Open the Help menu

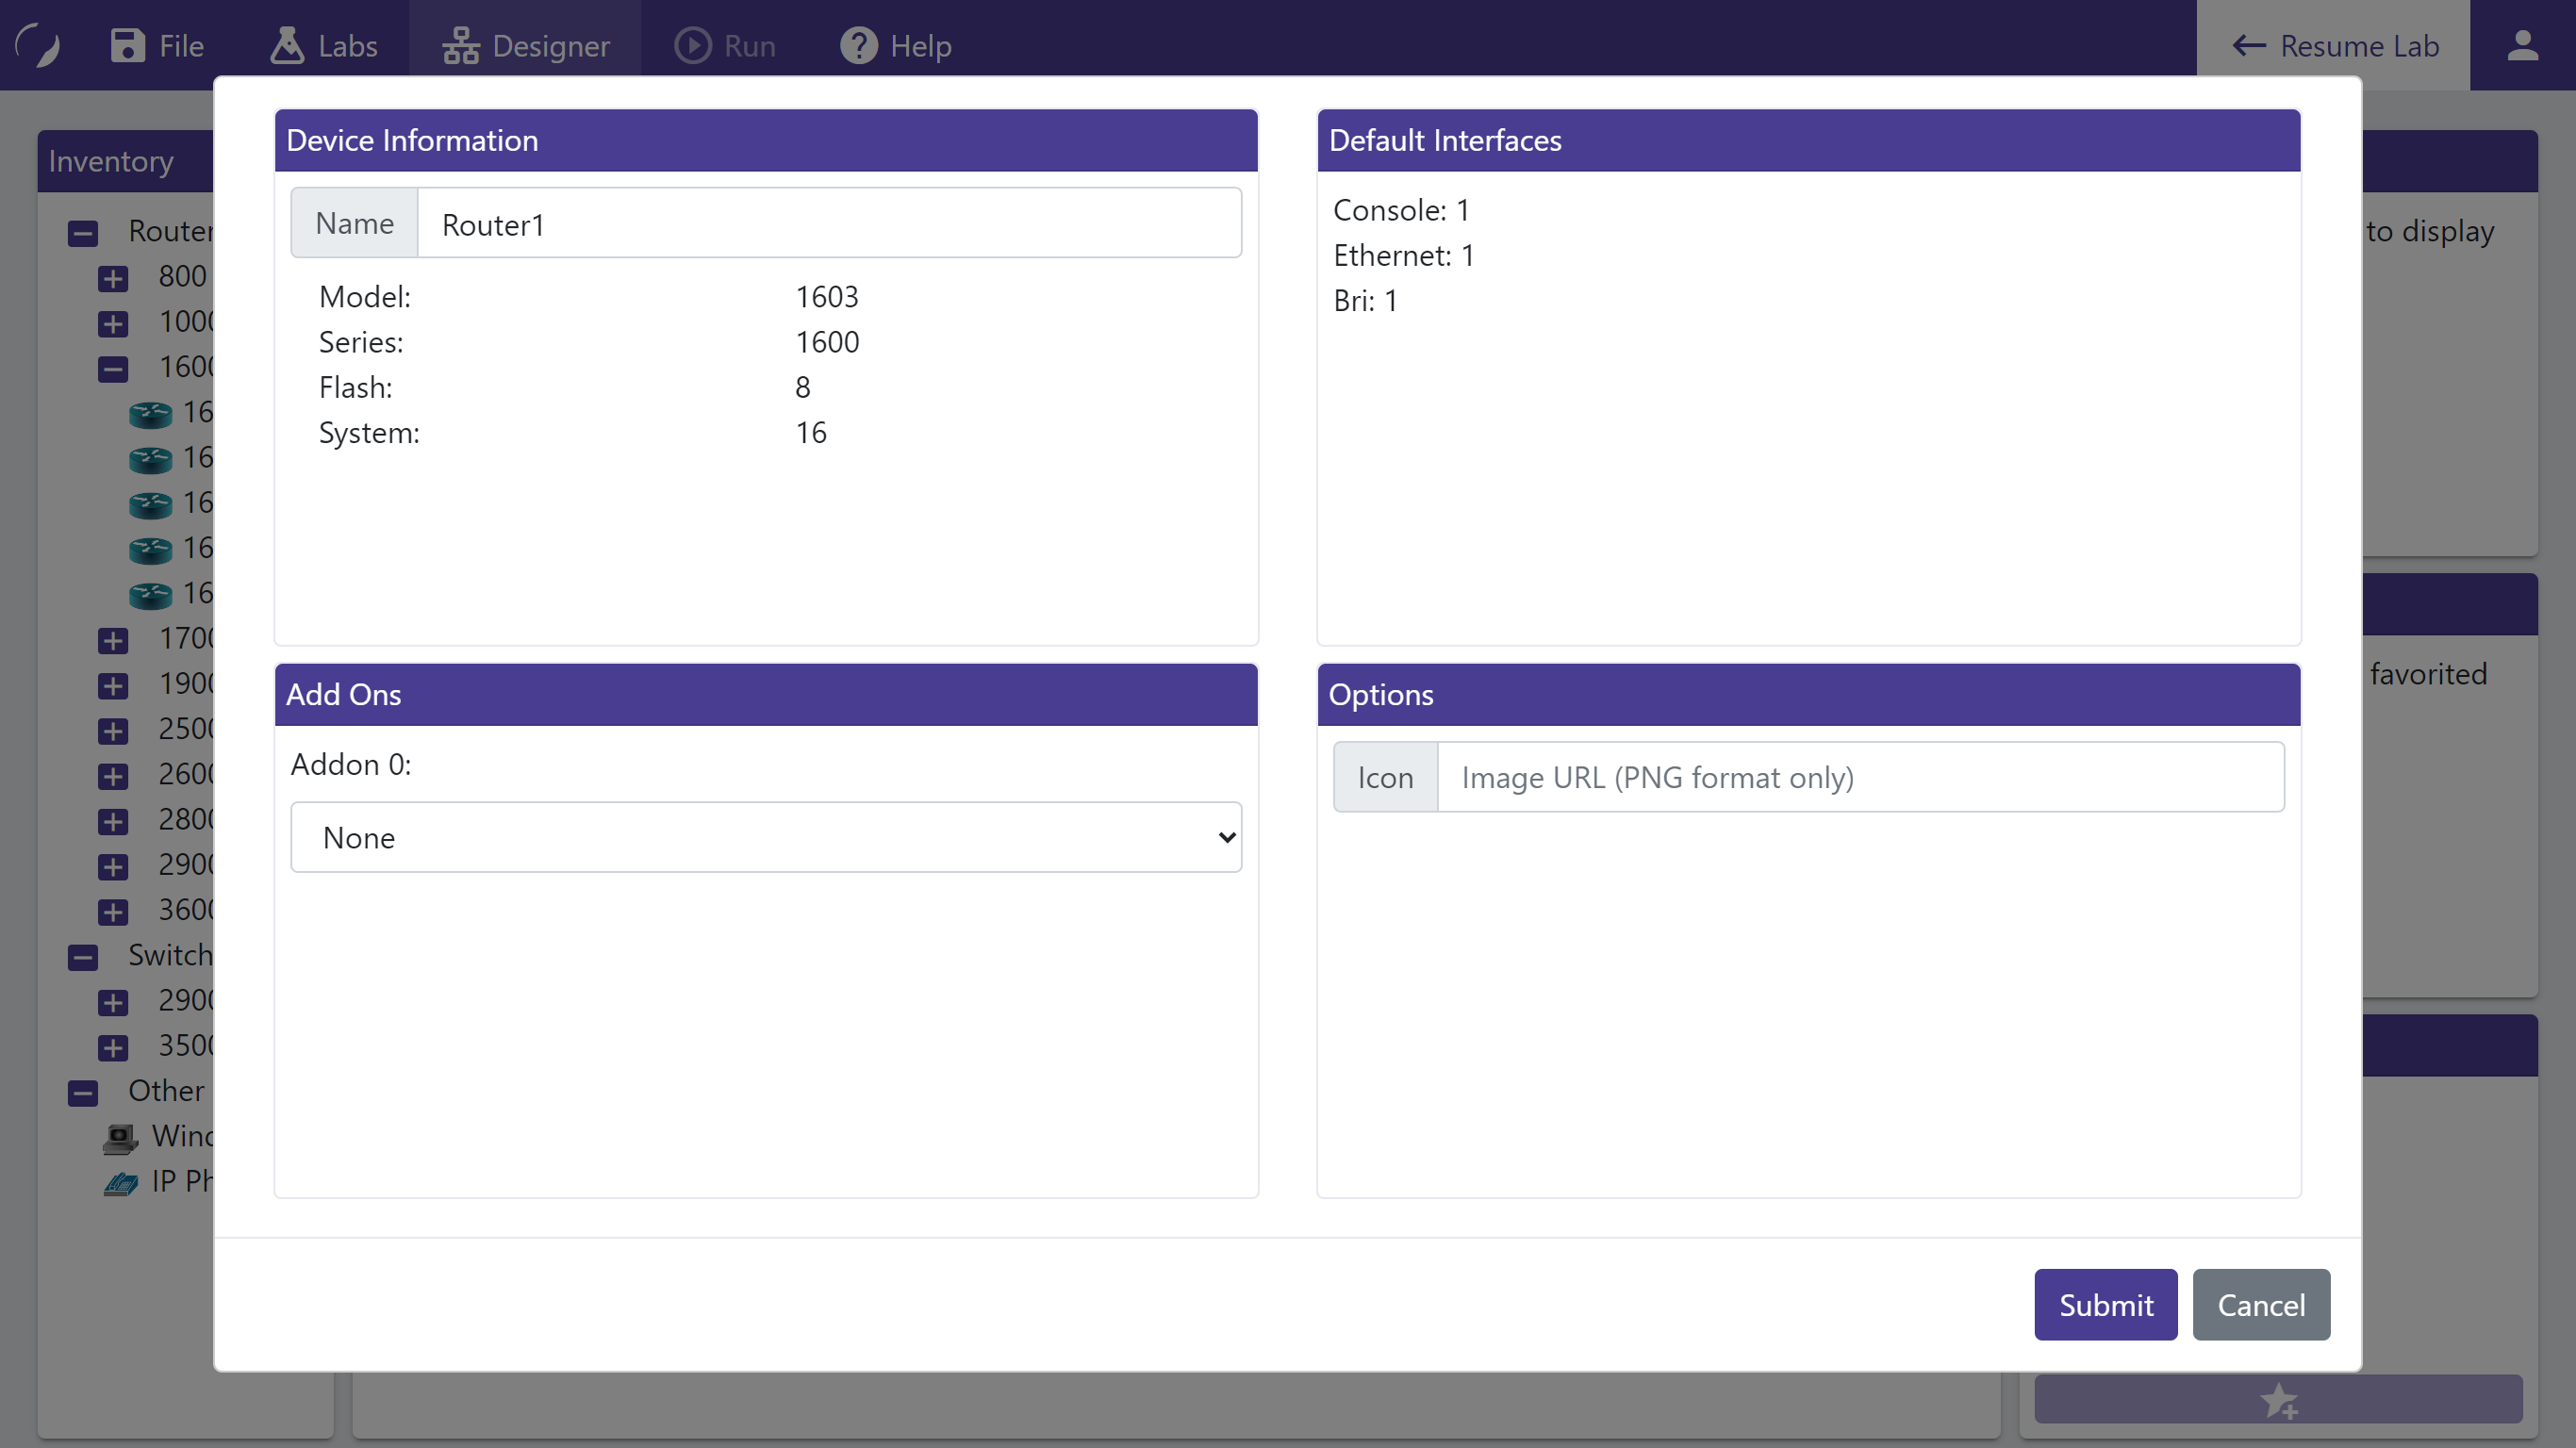pyautogui.click(x=896, y=45)
